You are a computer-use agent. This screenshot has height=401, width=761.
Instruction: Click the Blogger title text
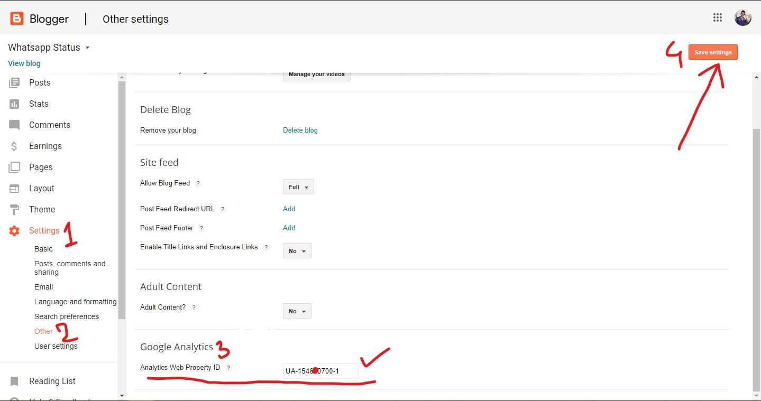[x=49, y=19]
